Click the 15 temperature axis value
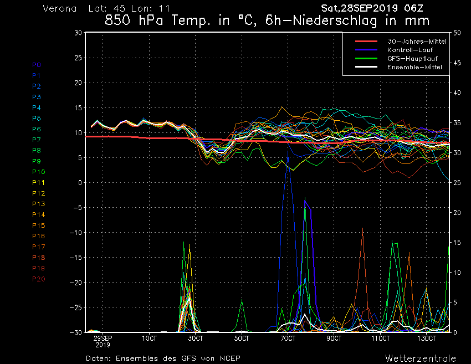 tap(78, 108)
